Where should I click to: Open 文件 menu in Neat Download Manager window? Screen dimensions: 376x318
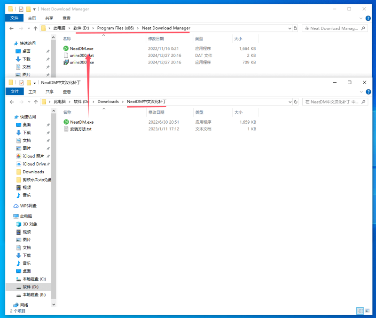pyautogui.click(x=14, y=18)
